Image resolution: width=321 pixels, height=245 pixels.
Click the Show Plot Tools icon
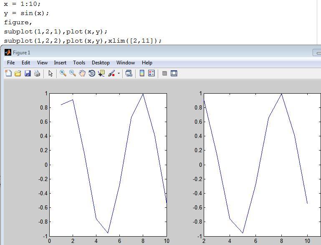pos(174,73)
